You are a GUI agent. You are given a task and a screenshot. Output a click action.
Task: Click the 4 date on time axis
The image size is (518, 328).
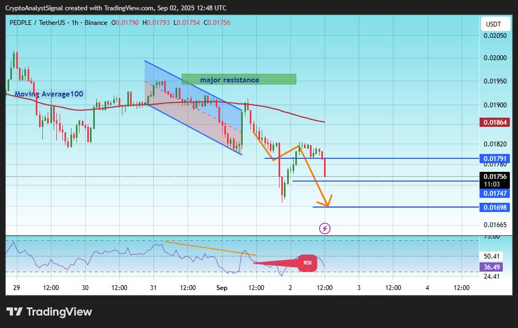pyautogui.click(x=427, y=288)
